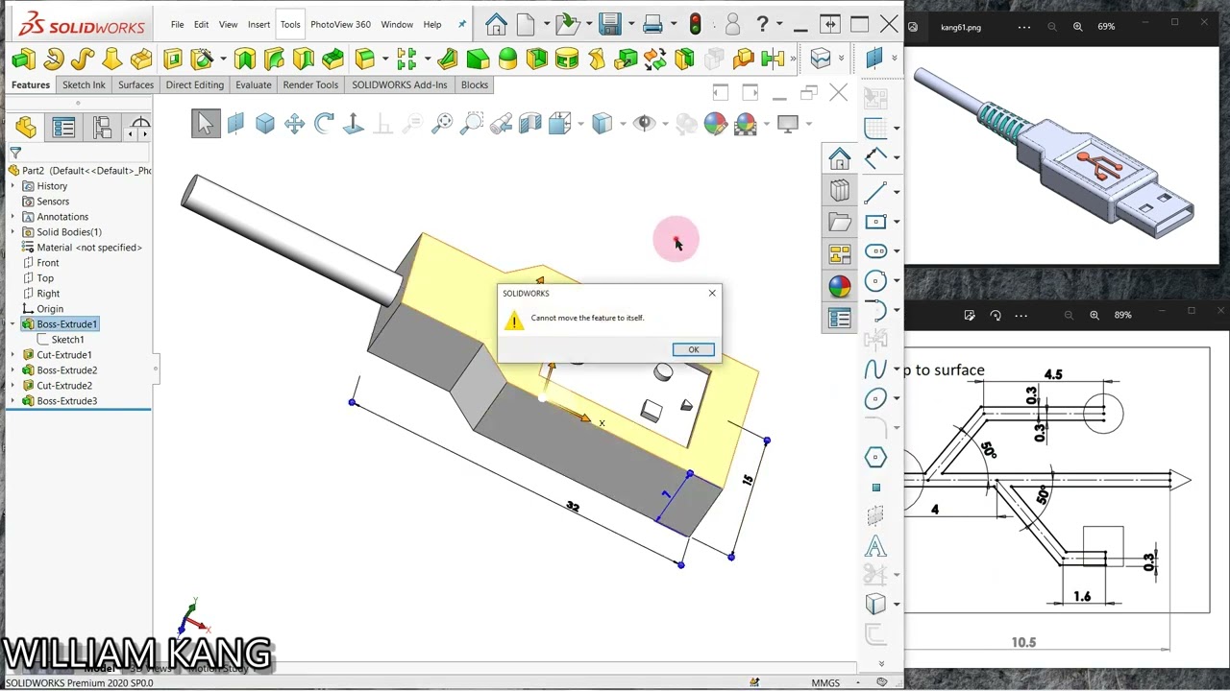Click the Zoom to Area magnifier
This screenshot has width=1230, height=691.
tap(472, 124)
